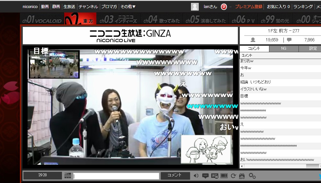Select comment row 'イラストいいなw'
321x183 pixels.
(x=280, y=89)
